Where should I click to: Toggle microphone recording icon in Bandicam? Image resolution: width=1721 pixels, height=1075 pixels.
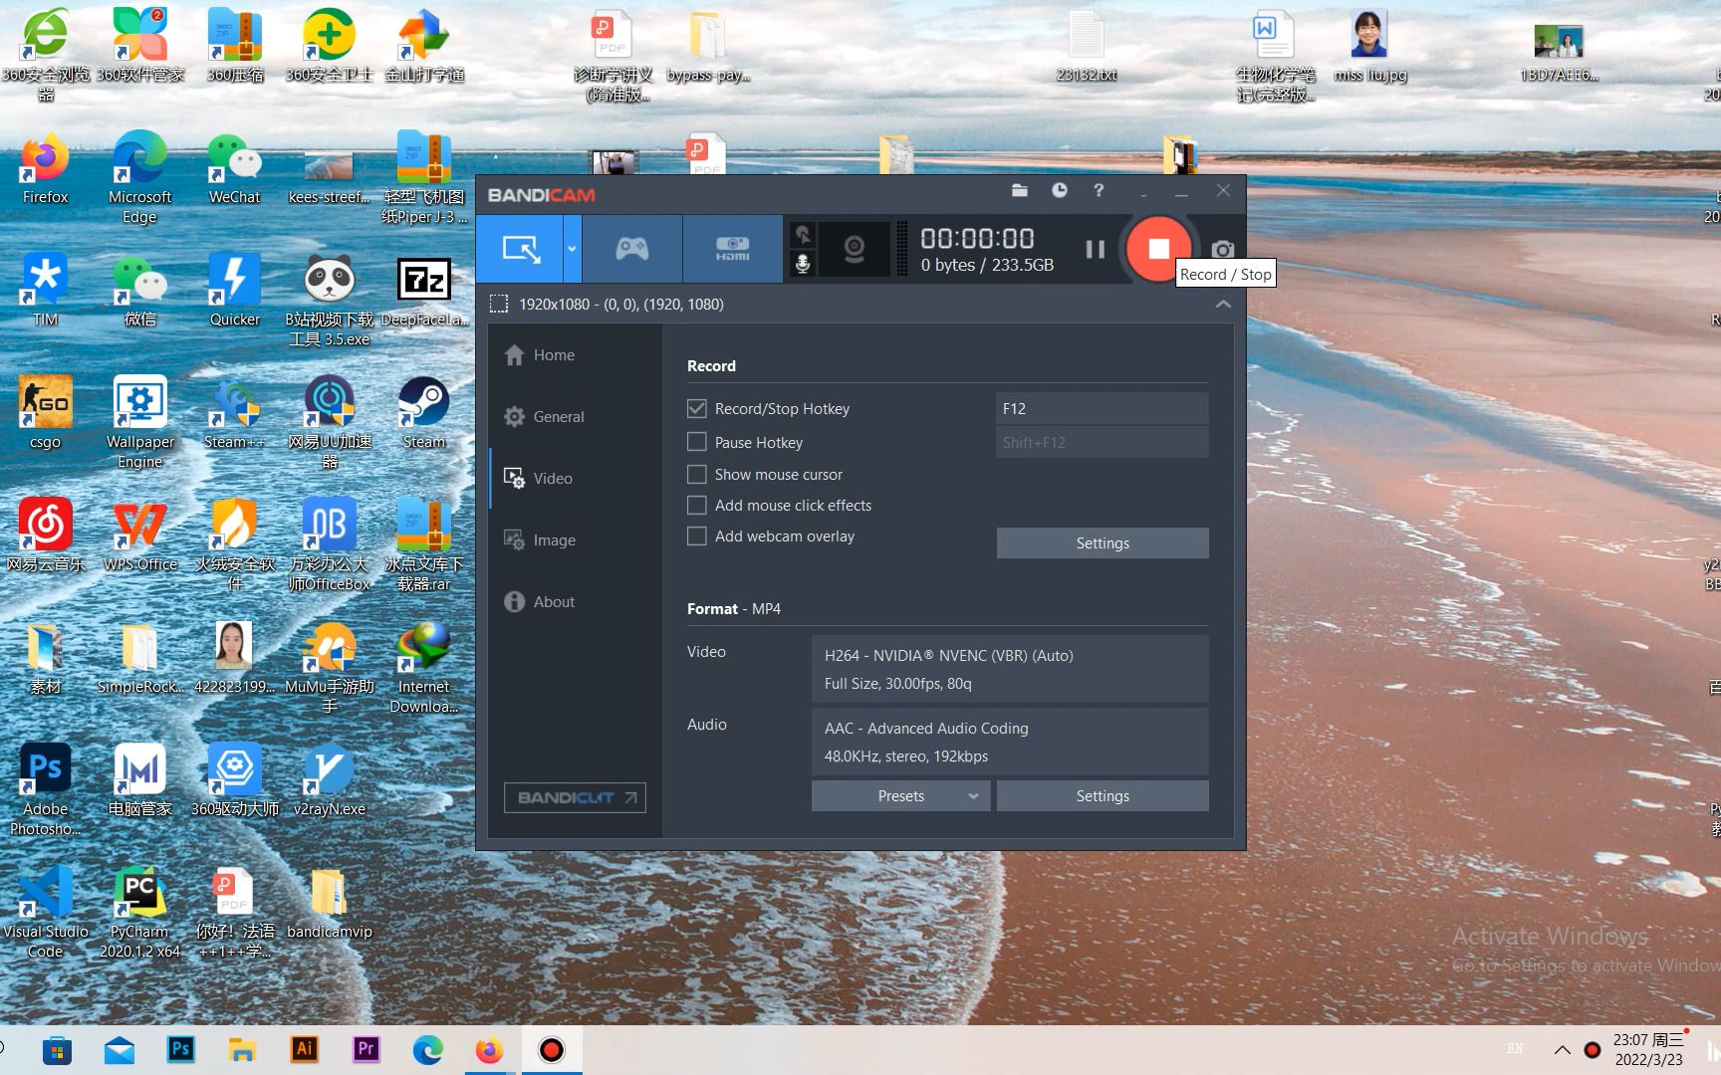803,264
